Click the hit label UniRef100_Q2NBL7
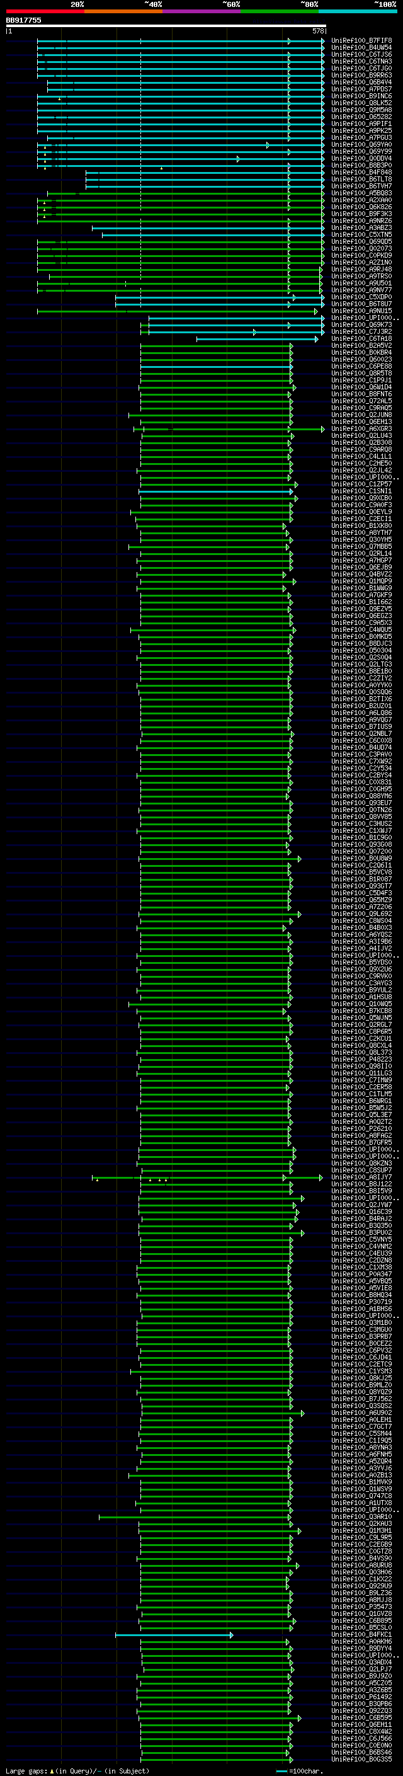 (x=361, y=733)
